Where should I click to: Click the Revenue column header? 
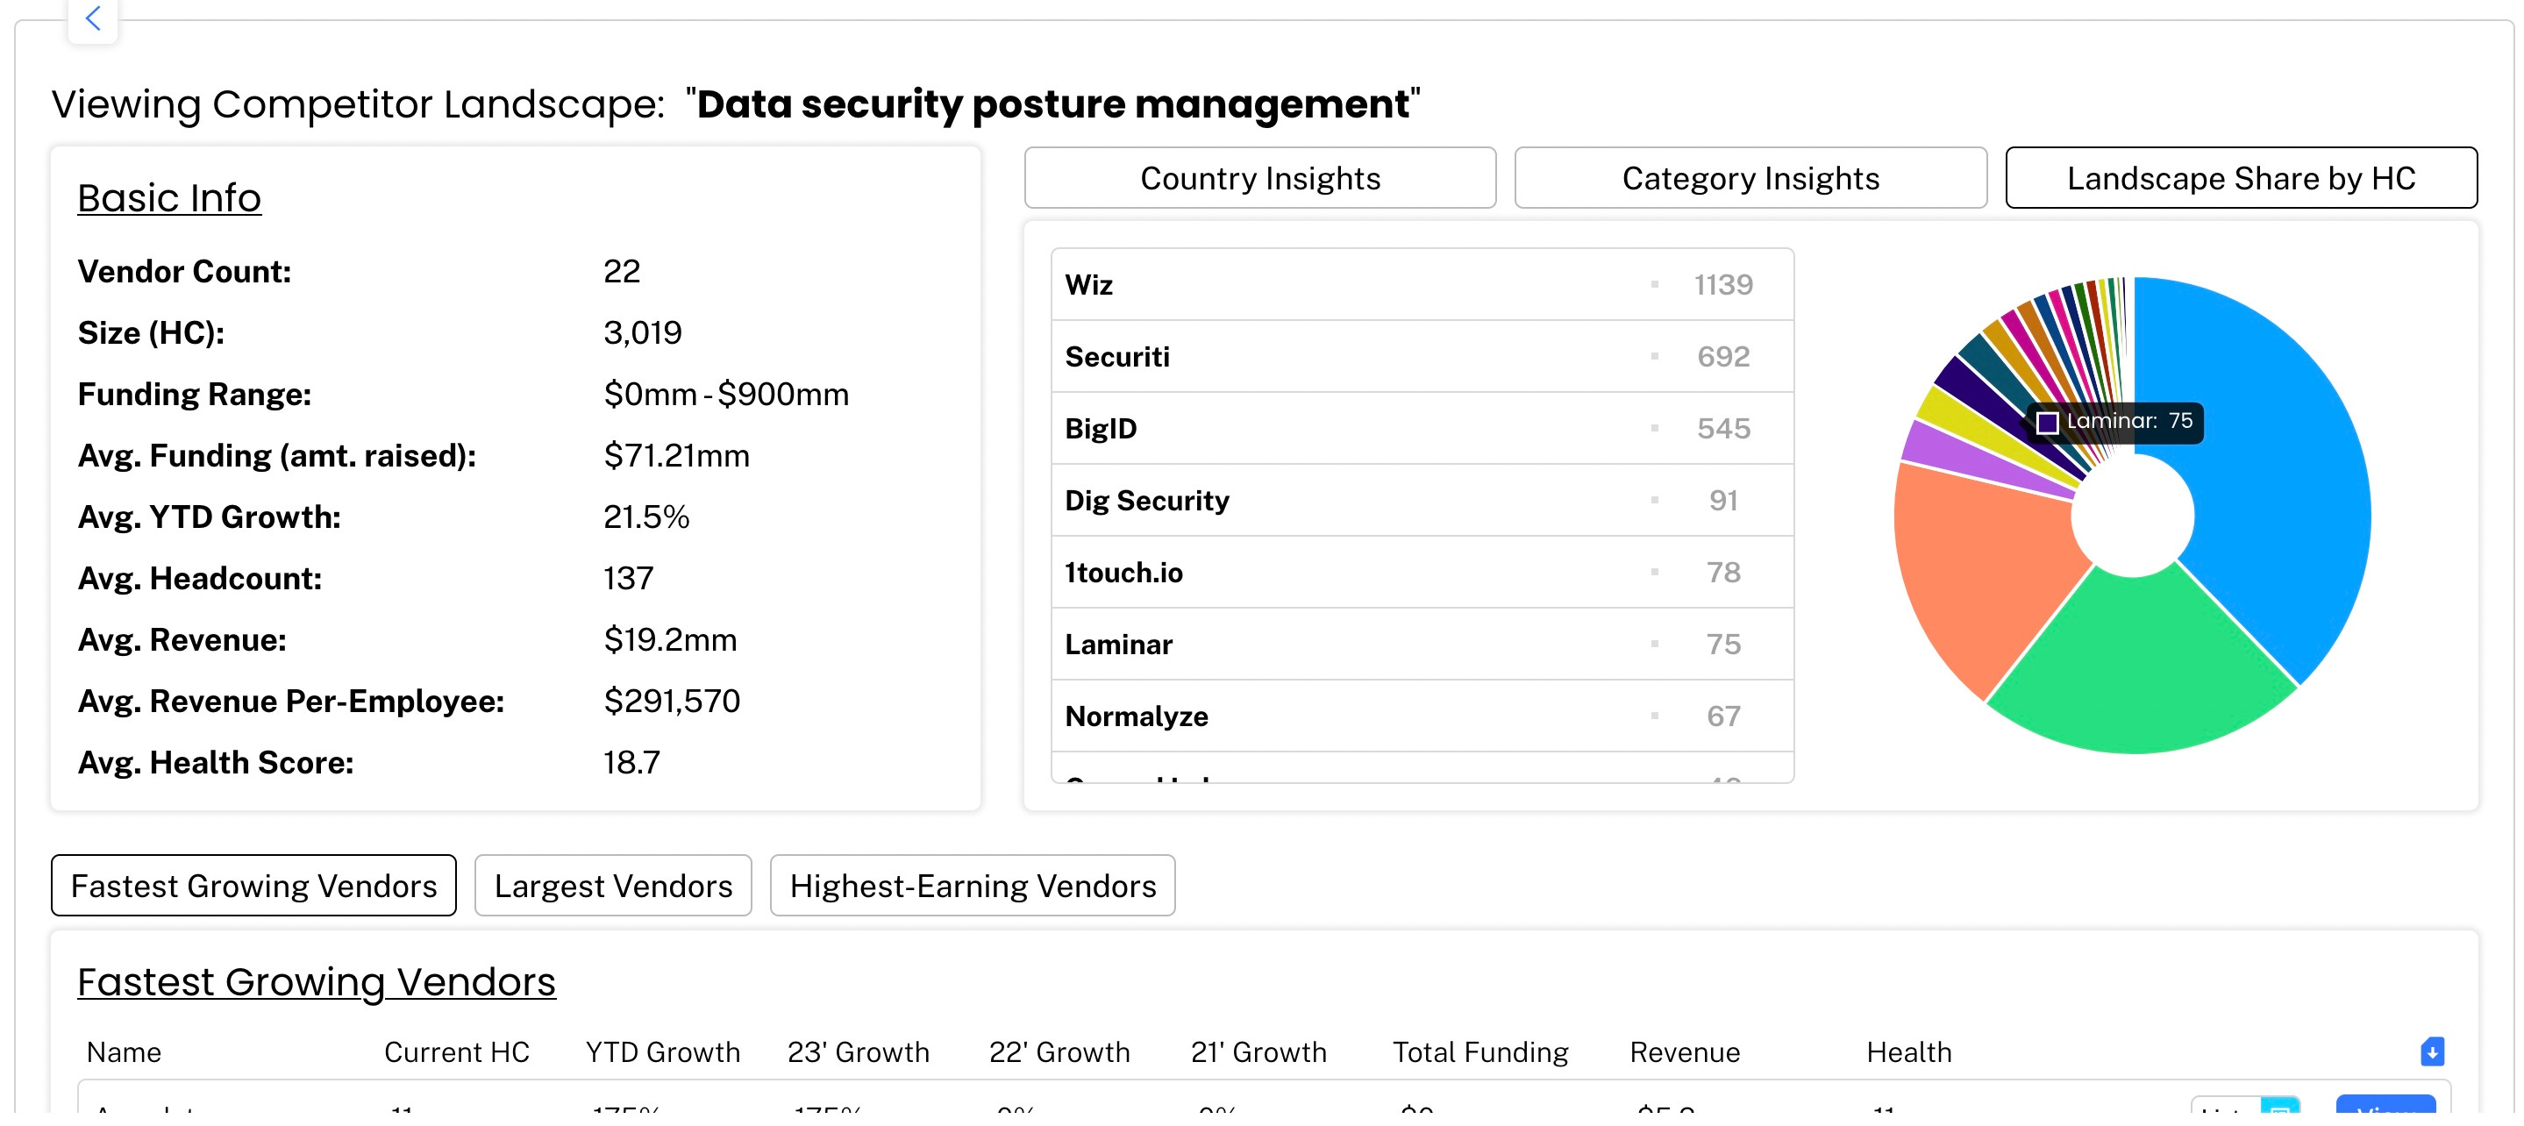[x=1686, y=1052]
